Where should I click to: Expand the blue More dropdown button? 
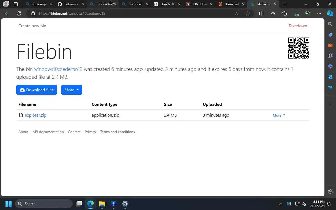(x=72, y=90)
